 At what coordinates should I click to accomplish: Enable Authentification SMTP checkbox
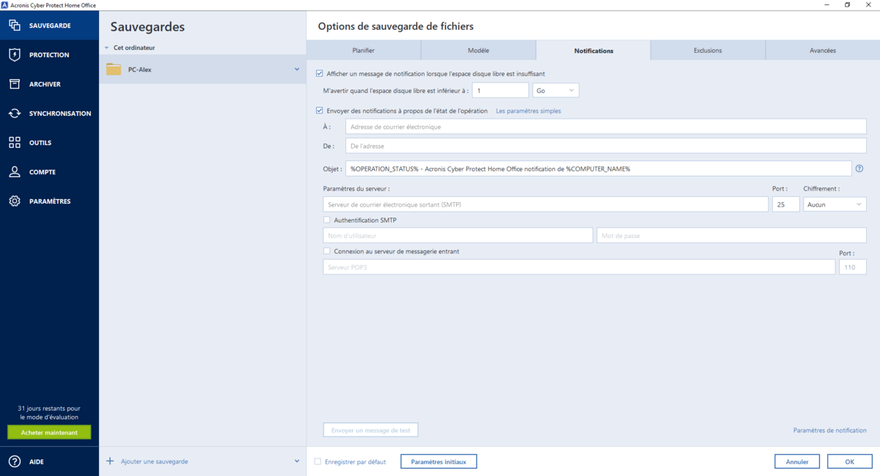click(327, 220)
